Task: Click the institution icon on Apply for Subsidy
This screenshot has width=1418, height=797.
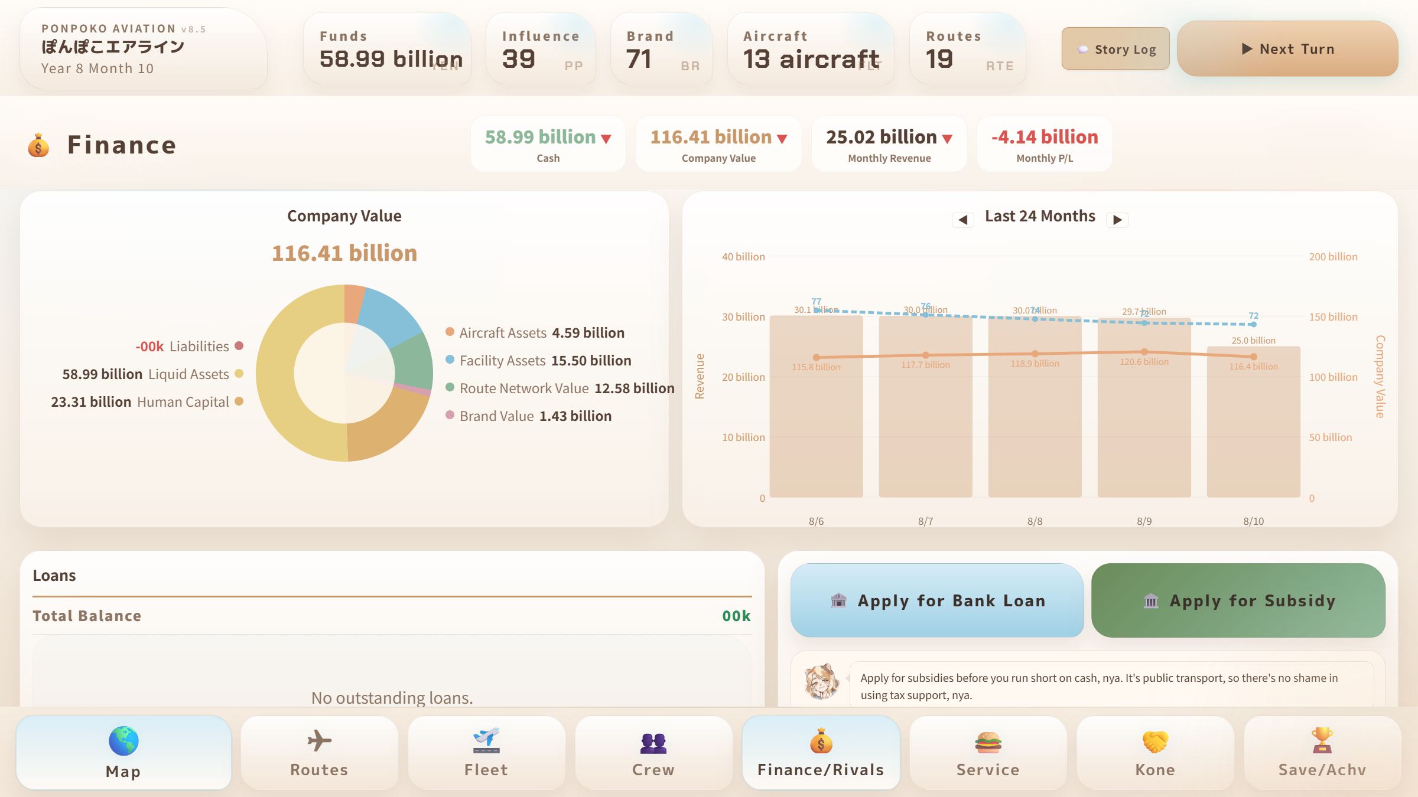Action: pyautogui.click(x=1151, y=600)
